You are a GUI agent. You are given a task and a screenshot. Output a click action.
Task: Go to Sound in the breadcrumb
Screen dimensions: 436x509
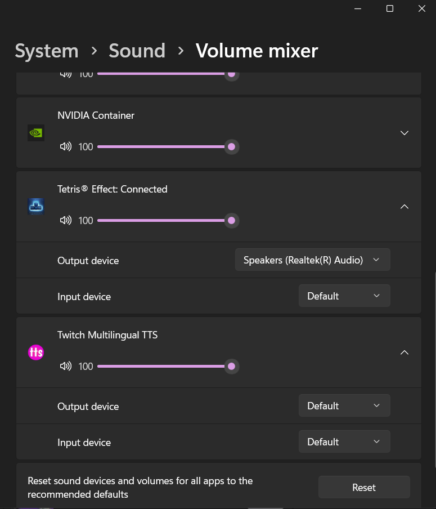(x=137, y=51)
